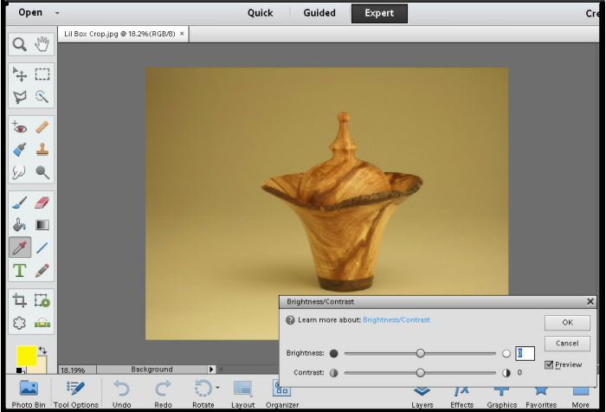Open the Rotate dropdown arrow
Image resolution: width=606 pixels, height=412 pixels.
[x=217, y=388]
